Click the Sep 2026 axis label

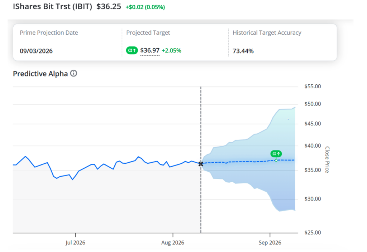[270, 243]
